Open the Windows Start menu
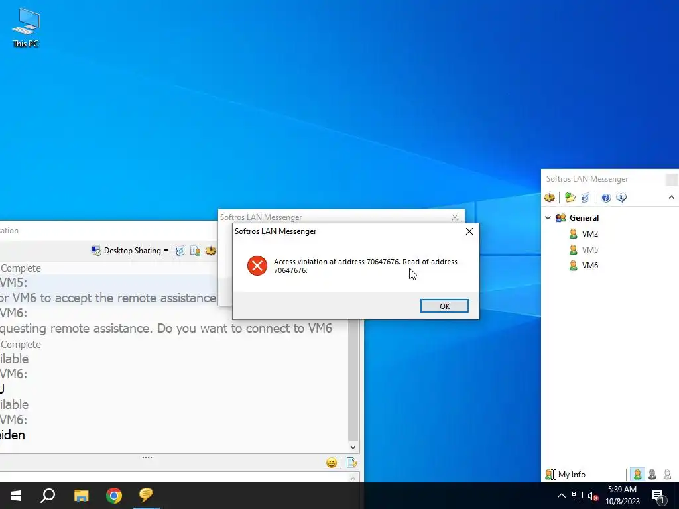Viewport: 679px width, 509px height. click(x=16, y=496)
